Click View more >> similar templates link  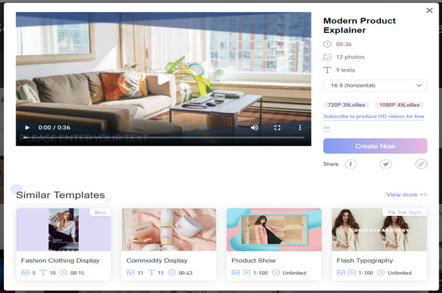click(x=407, y=195)
